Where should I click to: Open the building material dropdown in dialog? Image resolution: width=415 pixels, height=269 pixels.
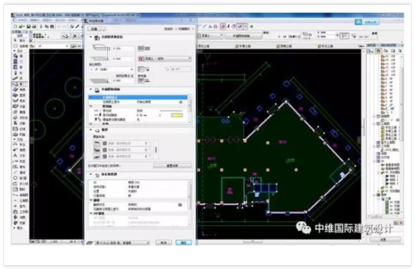tap(164, 59)
